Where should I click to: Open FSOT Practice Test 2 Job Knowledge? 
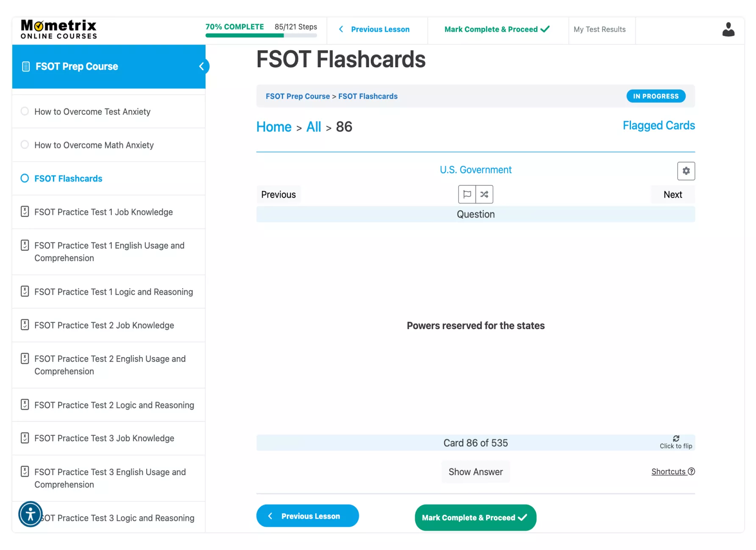tap(104, 325)
